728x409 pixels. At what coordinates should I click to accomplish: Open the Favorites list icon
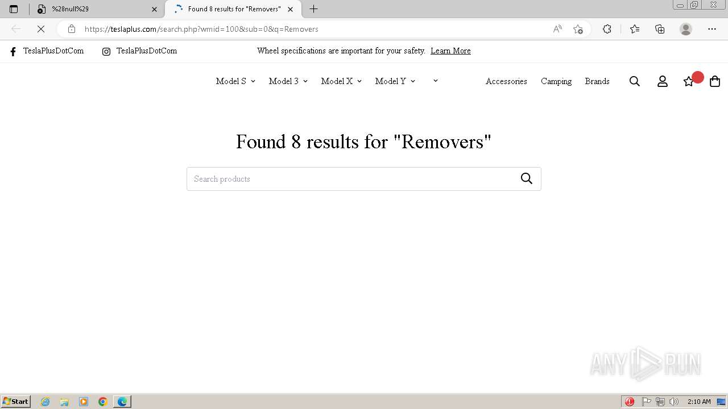click(635, 29)
